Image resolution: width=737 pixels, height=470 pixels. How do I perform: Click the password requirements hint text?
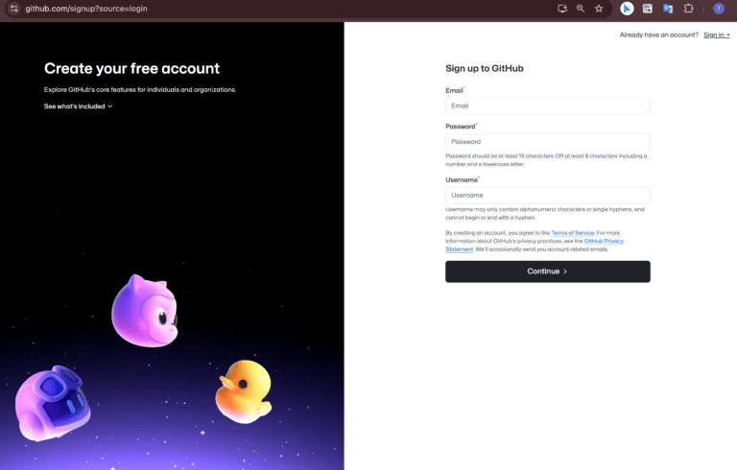tap(546, 160)
